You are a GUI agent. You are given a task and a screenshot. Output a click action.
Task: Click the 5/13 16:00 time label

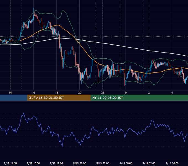coord(33,163)
